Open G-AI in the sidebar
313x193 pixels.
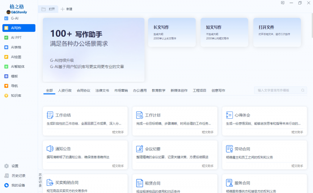14,18
